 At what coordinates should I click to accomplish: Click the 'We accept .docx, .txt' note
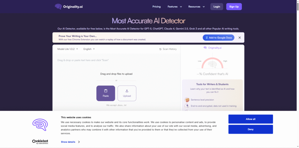(116, 105)
